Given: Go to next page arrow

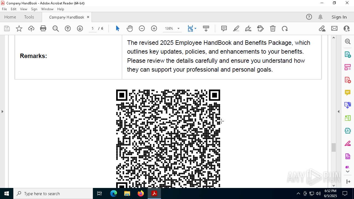Looking at the screenshot, I should [x=80, y=28].
